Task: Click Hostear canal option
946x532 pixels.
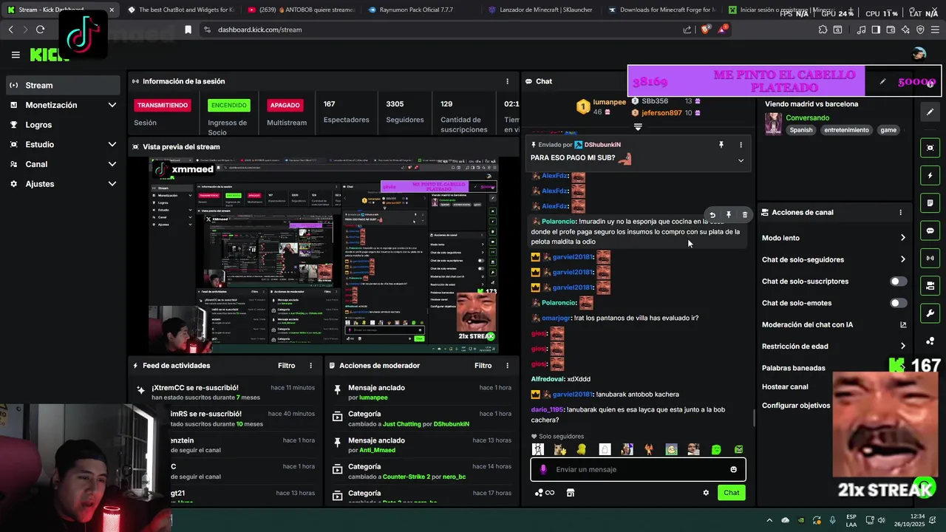Action: (x=785, y=386)
